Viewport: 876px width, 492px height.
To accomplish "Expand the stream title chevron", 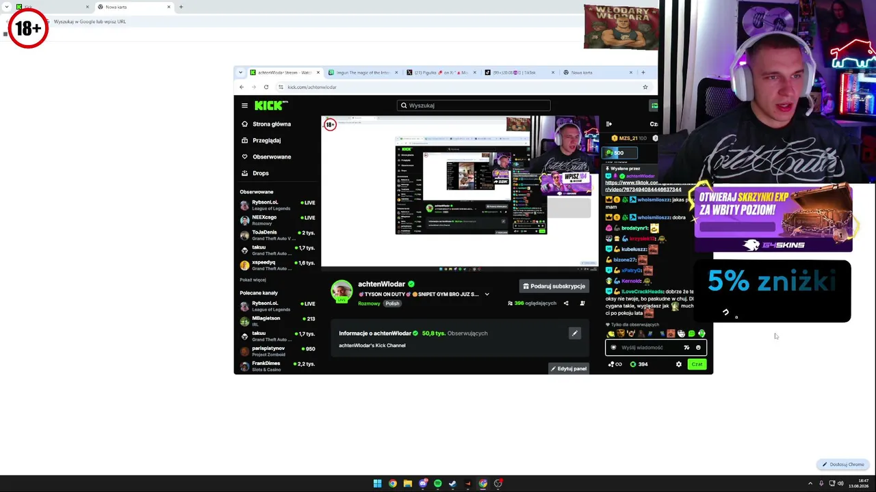I will (487, 295).
